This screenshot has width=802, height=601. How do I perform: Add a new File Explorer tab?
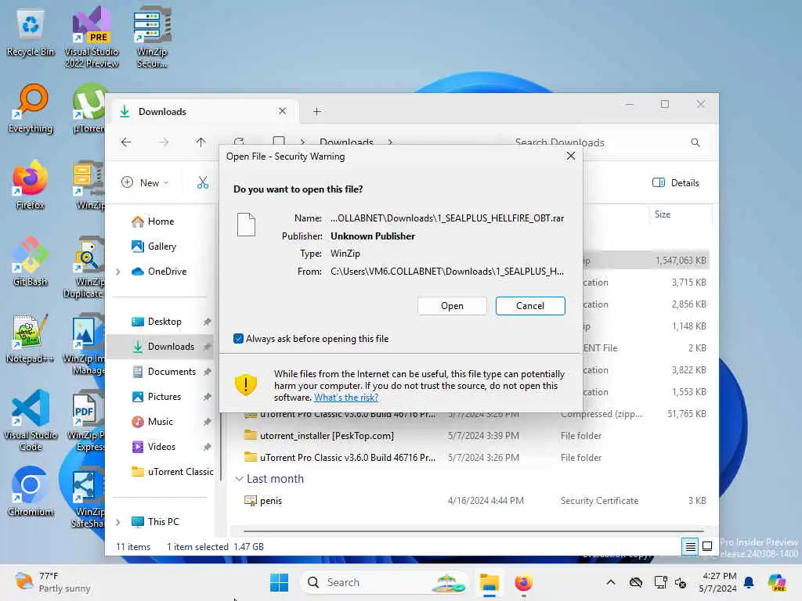click(317, 111)
